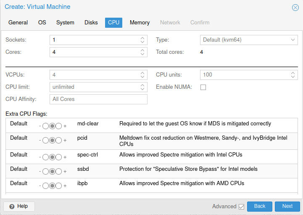Decrease Sockets with down arrow

(142, 42)
